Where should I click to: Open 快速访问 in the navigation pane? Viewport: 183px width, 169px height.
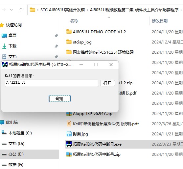(x=14, y=25)
